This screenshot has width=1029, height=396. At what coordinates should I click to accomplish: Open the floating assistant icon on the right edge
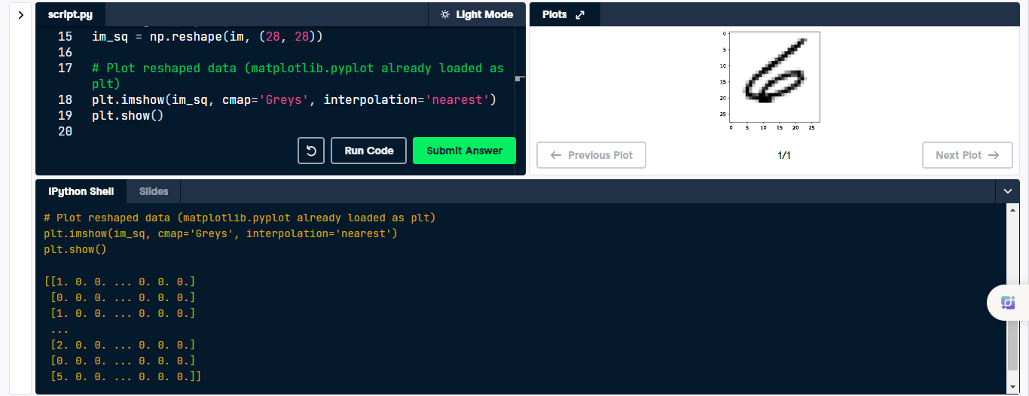pyautogui.click(x=1008, y=303)
